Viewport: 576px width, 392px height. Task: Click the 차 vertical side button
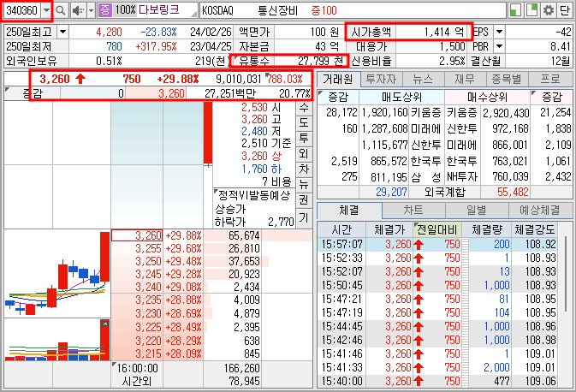coord(304,169)
